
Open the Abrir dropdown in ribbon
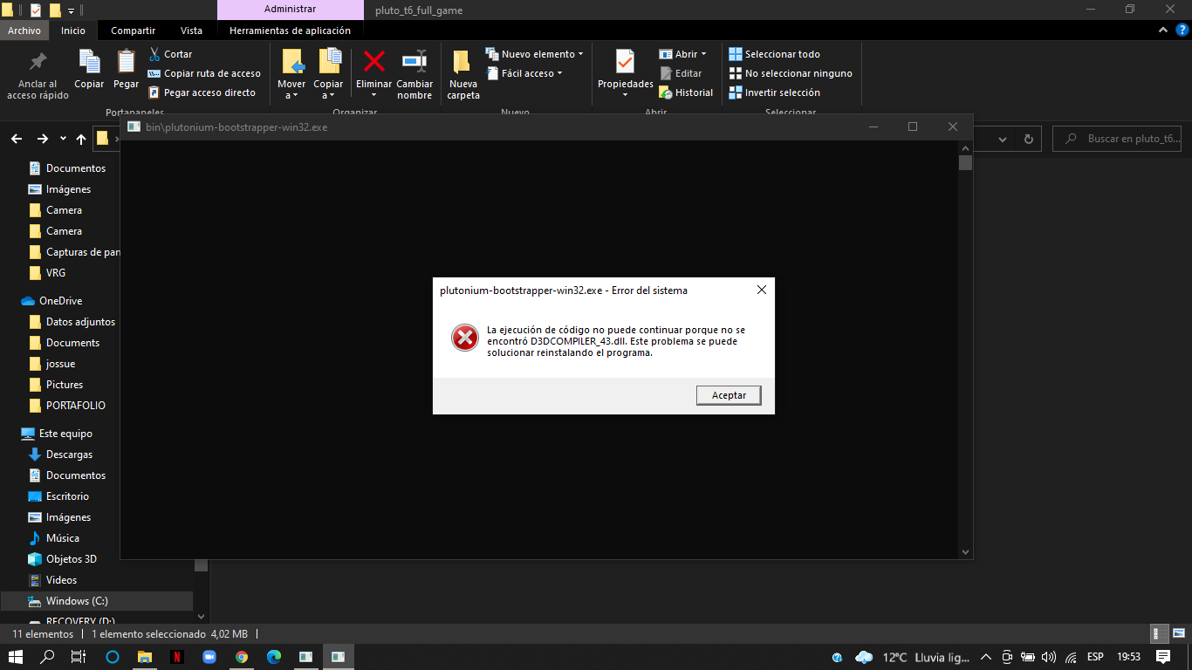[x=683, y=54]
